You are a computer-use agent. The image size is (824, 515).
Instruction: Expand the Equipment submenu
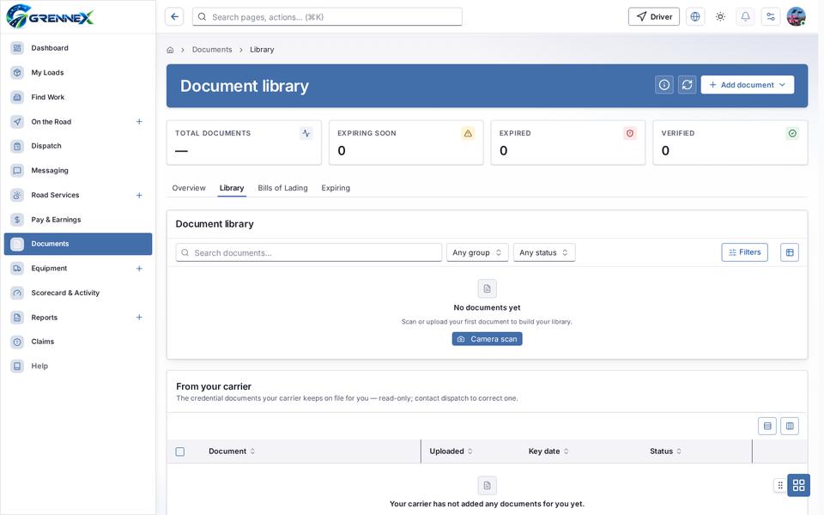click(x=139, y=269)
